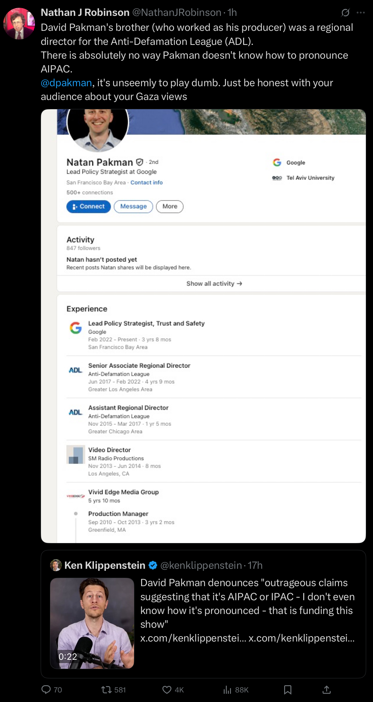Tap the Grok slash-circle icon
The height and width of the screenshot is (702, 373).
coord(345,13)
